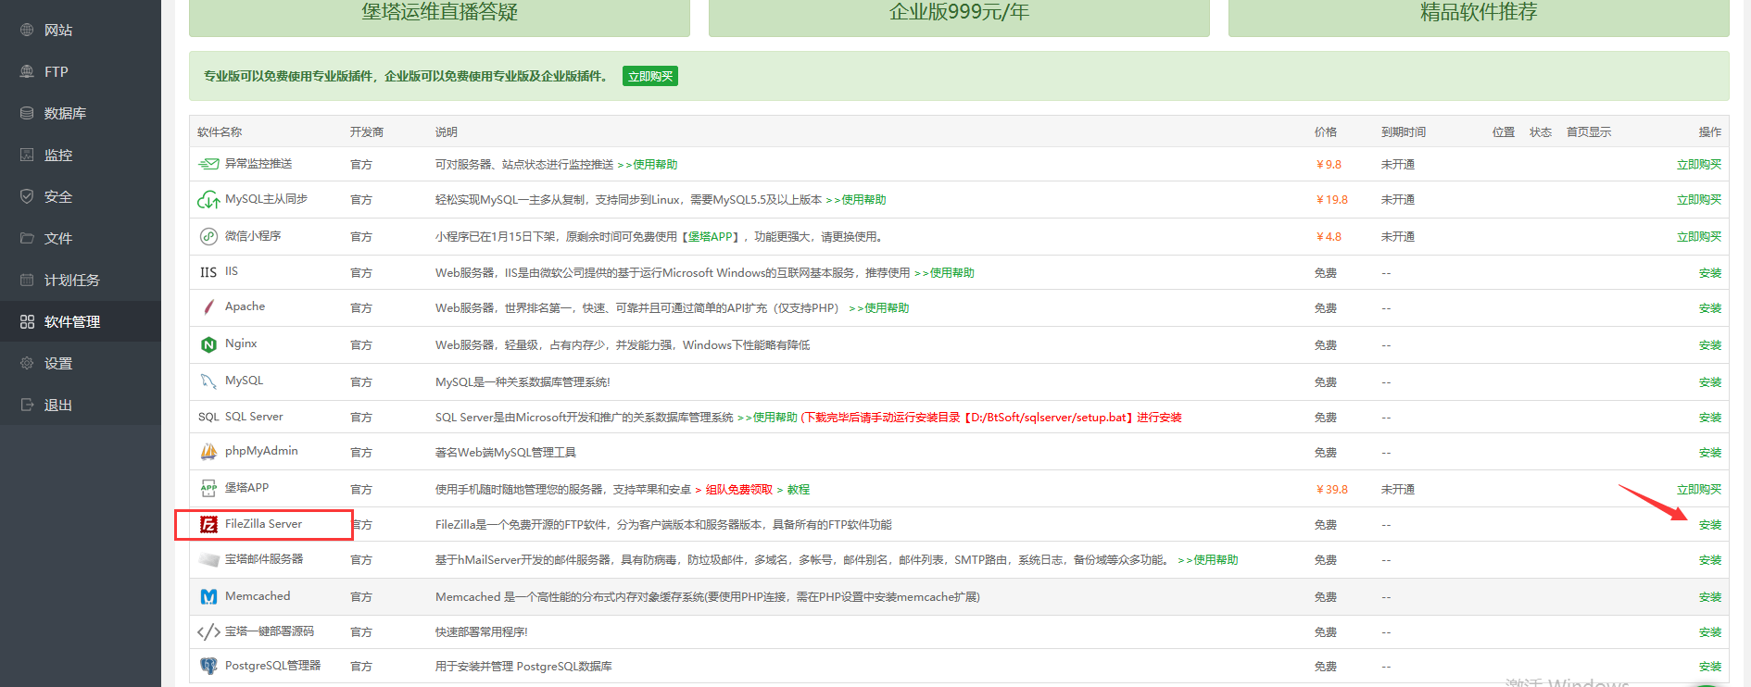Viewport: 1751px width, 687px height.
Task: Click 安装 in the MySQL row
Action: 1709,381
